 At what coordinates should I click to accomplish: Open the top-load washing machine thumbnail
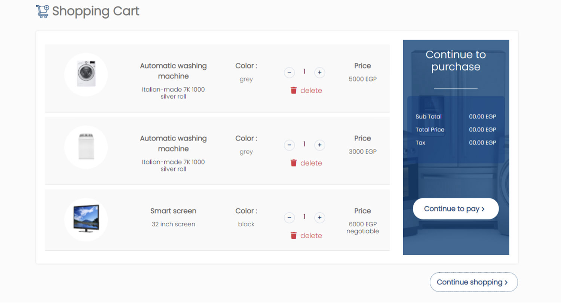(x=86, y=147)
